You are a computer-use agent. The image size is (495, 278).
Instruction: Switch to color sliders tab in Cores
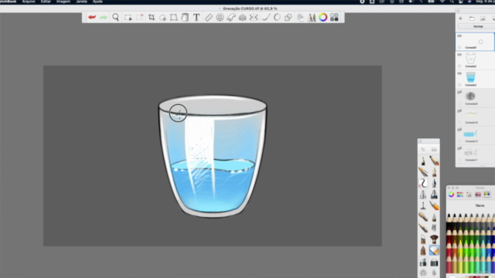pyautogui.click(x=460, y=195)
